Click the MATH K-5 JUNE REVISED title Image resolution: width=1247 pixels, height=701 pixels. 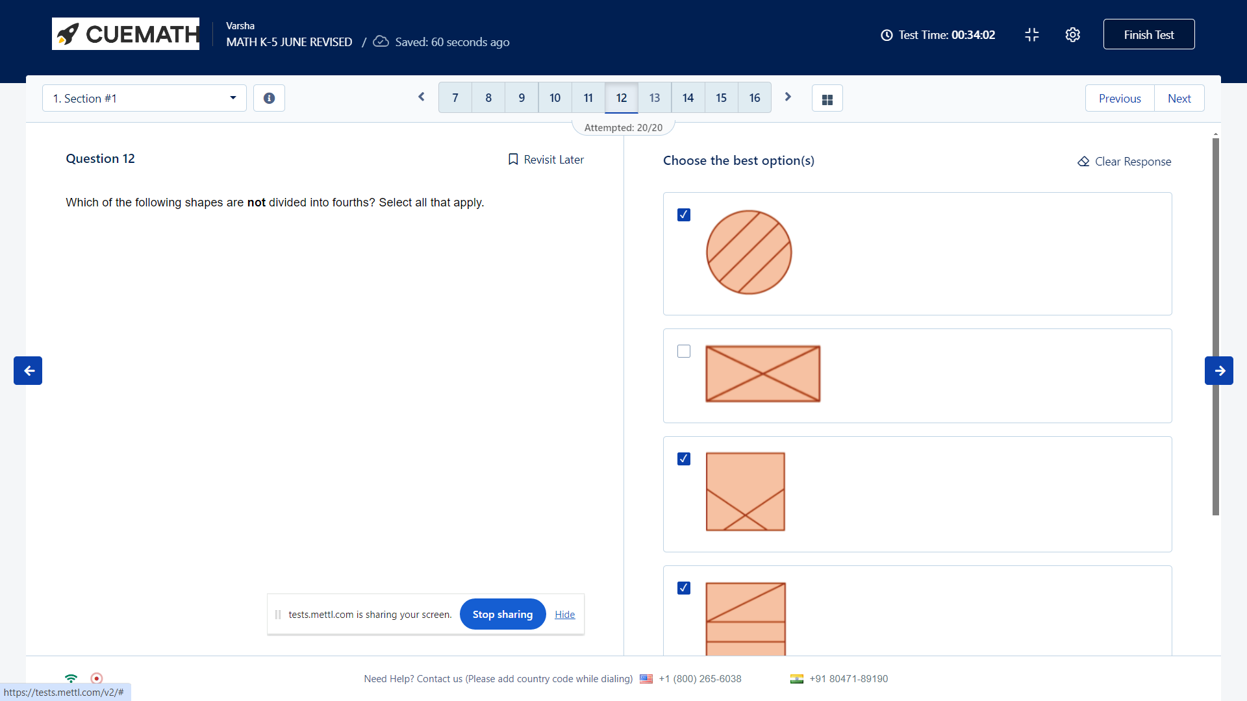click(289, 42)
